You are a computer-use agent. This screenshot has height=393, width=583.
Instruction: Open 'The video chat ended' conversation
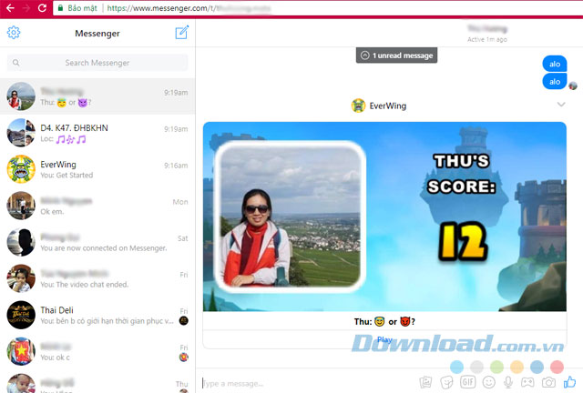click(97, 278)
